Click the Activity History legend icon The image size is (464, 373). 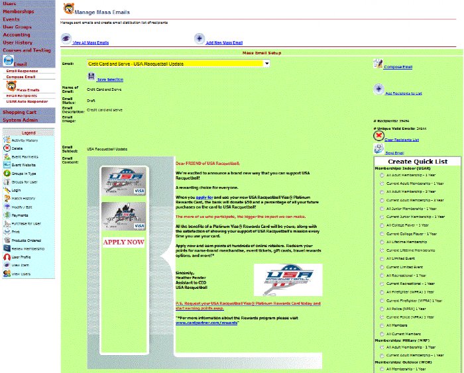7,140
